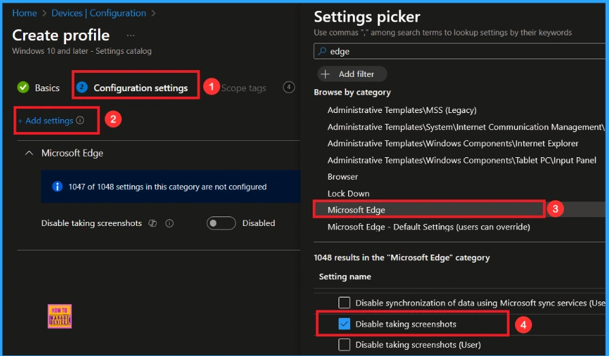Click the Settings picker title
Viewport: 609px width, 356px height.
pyautogui.click(x=367, y=17)
